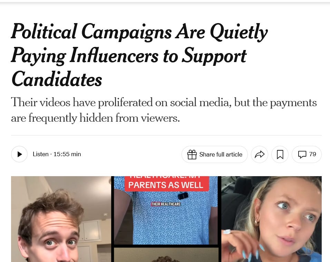The image size is (330, 262).
Task: Click the 'Political Campaigns Are Quietly Paying' headline
Action: click(139, 55)
